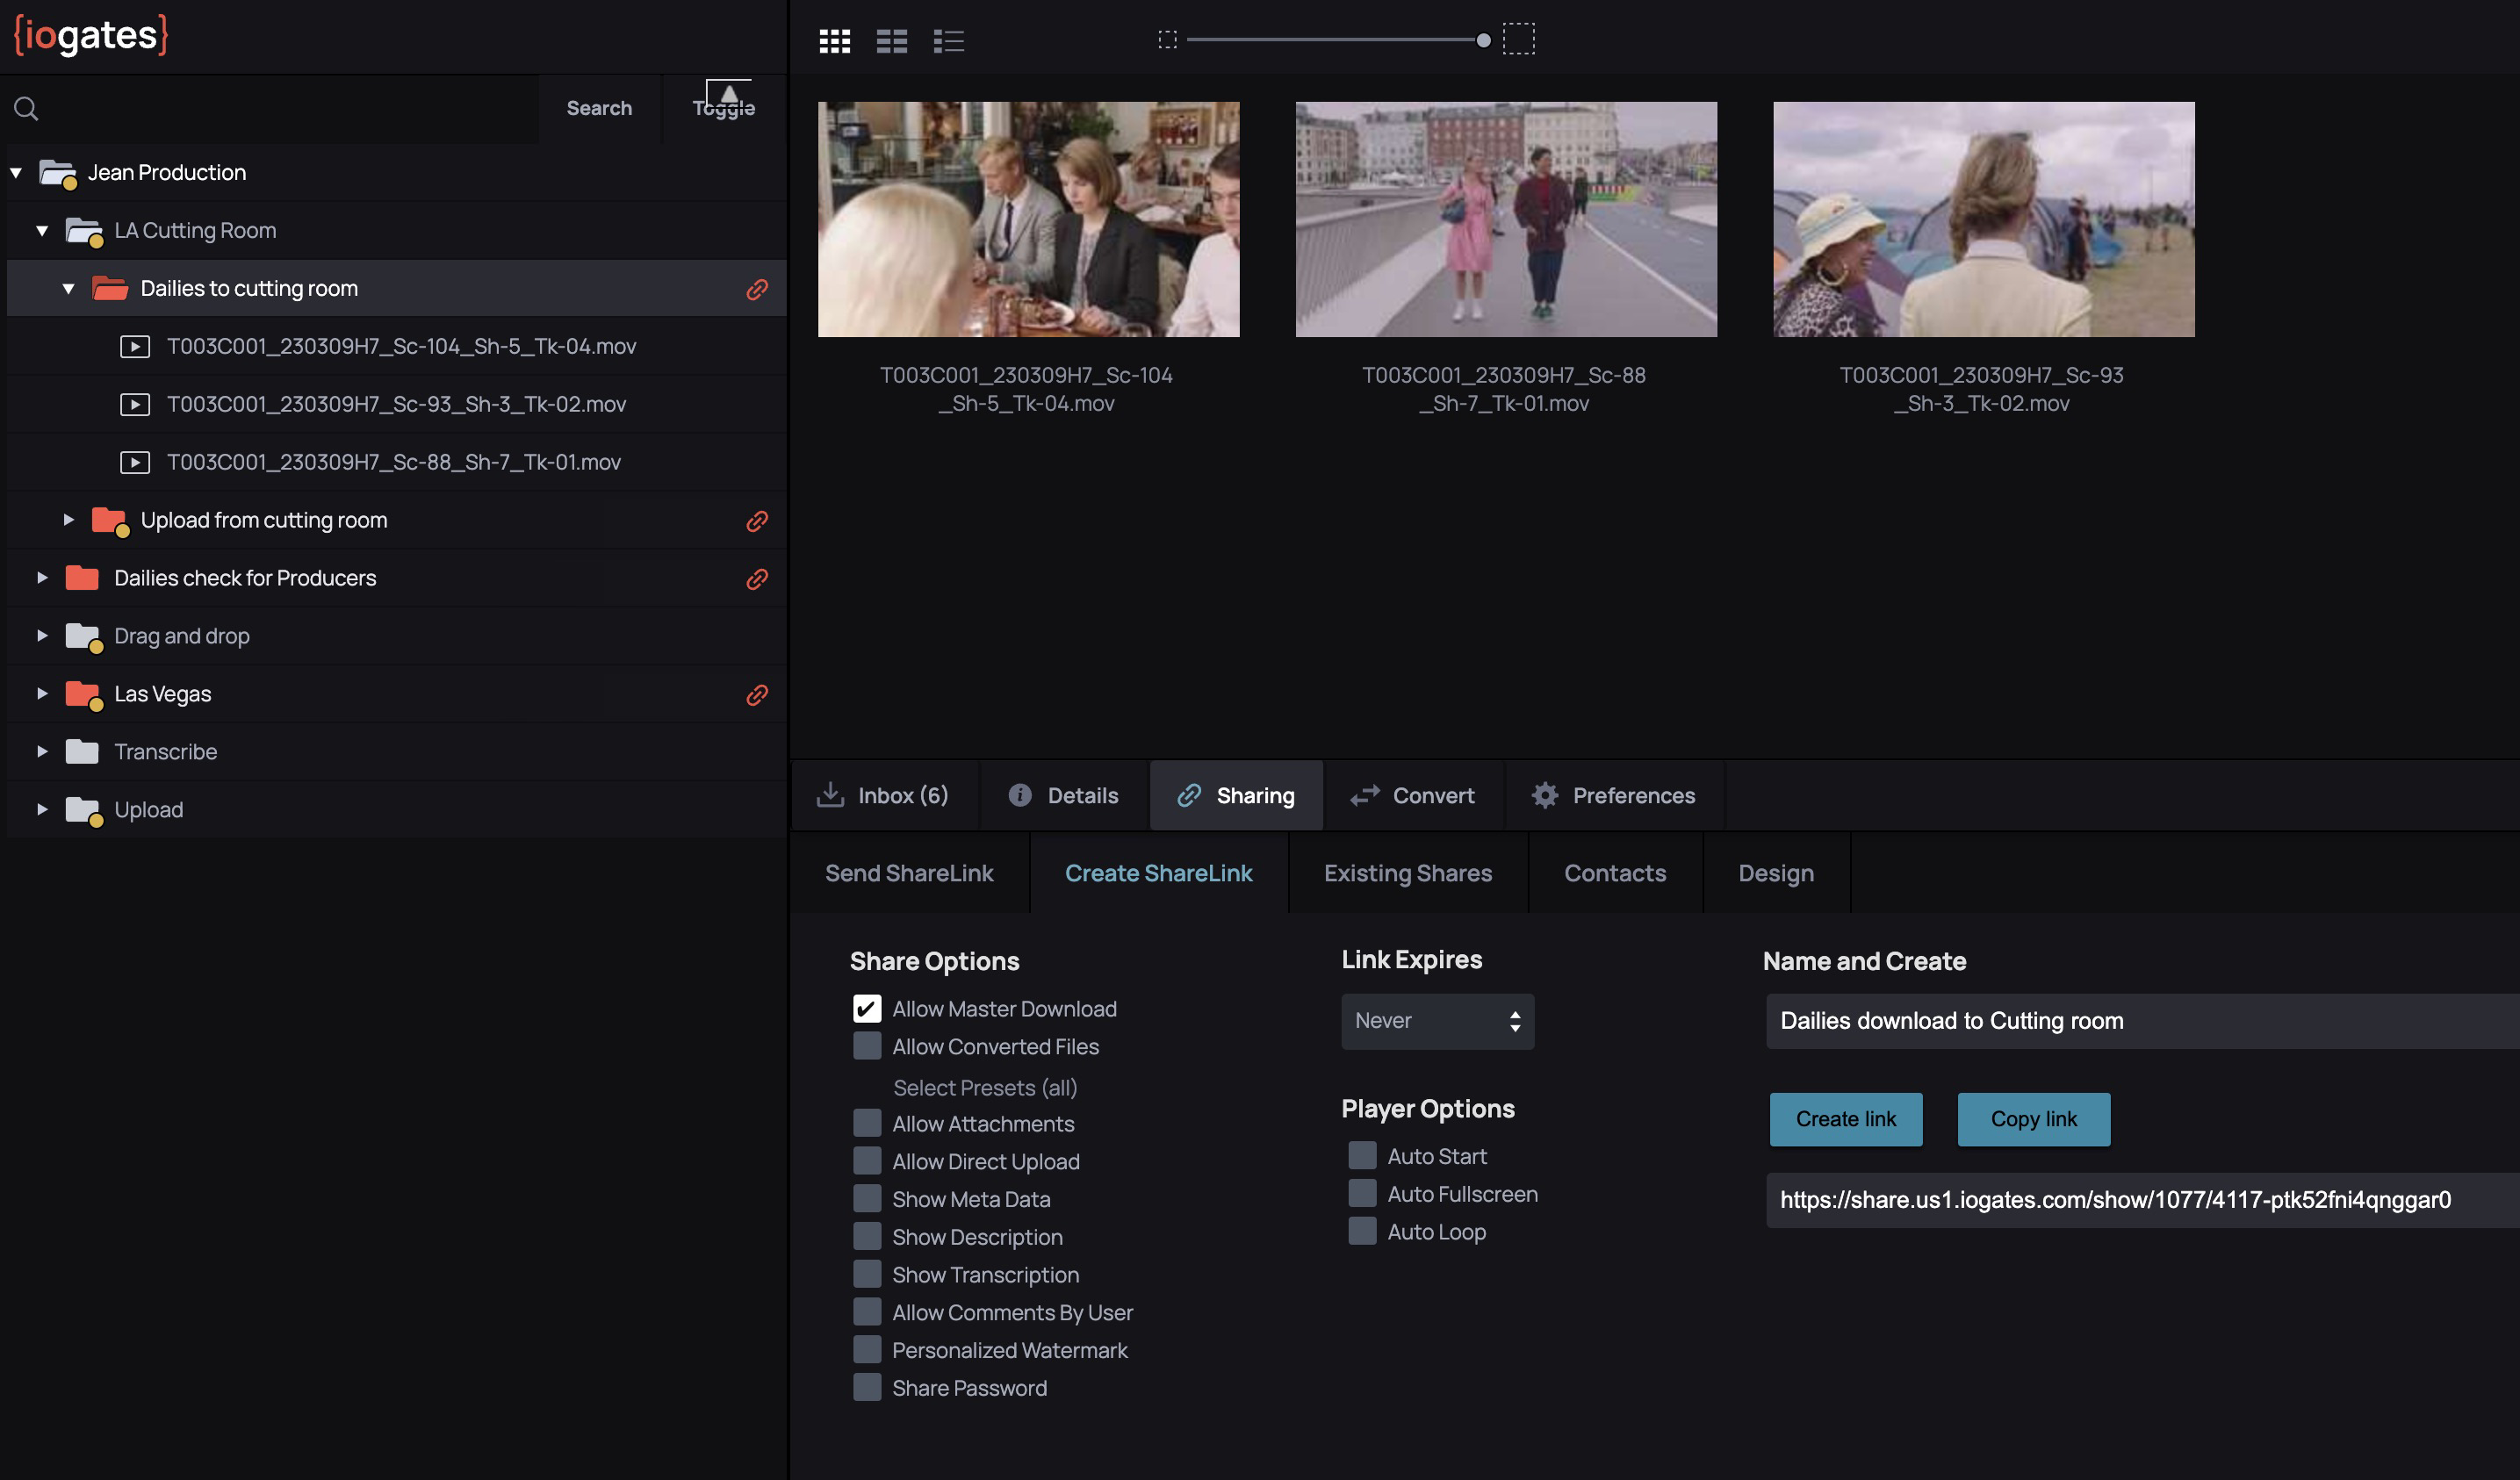
Task: Switch to large grid view icon
Action: (834, 41)
